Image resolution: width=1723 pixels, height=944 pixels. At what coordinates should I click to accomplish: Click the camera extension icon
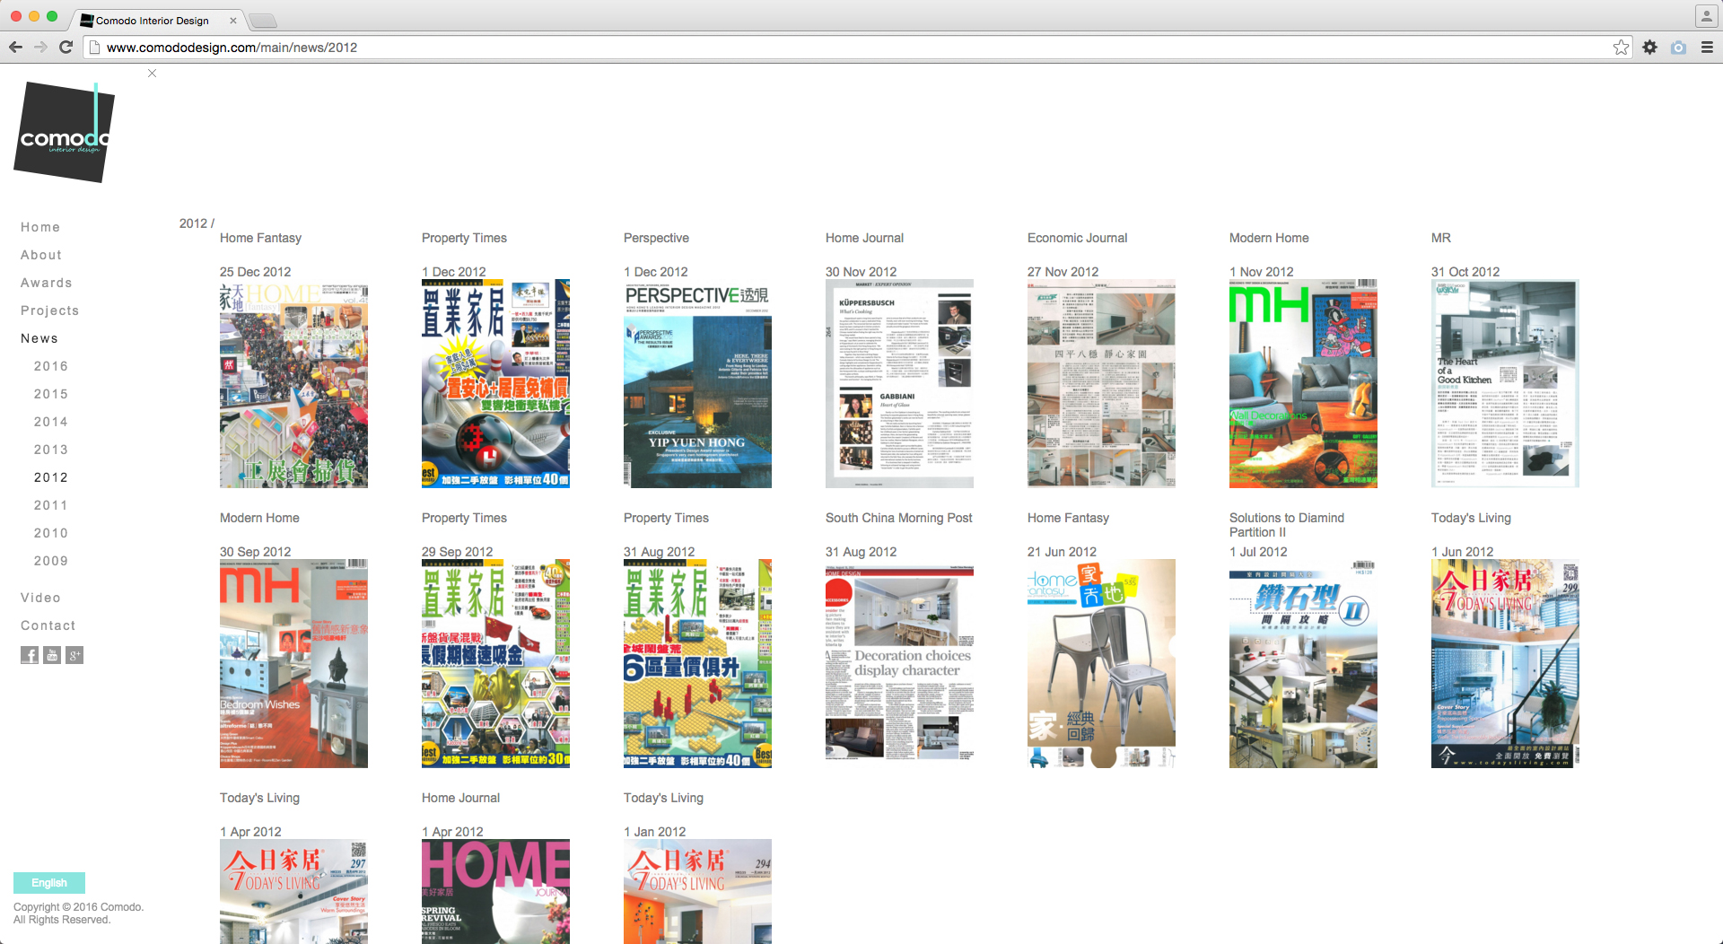[x=1678, y=48]
